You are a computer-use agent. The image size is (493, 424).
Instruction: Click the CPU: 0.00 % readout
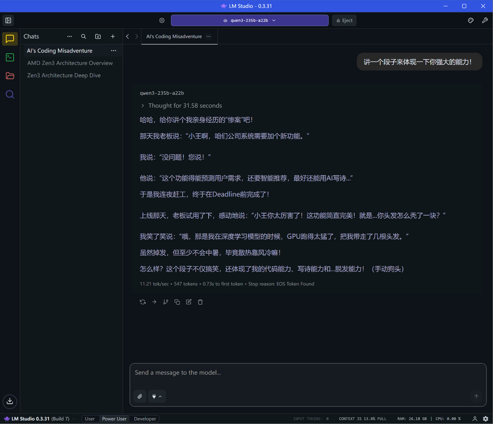[x=449, y=419]
